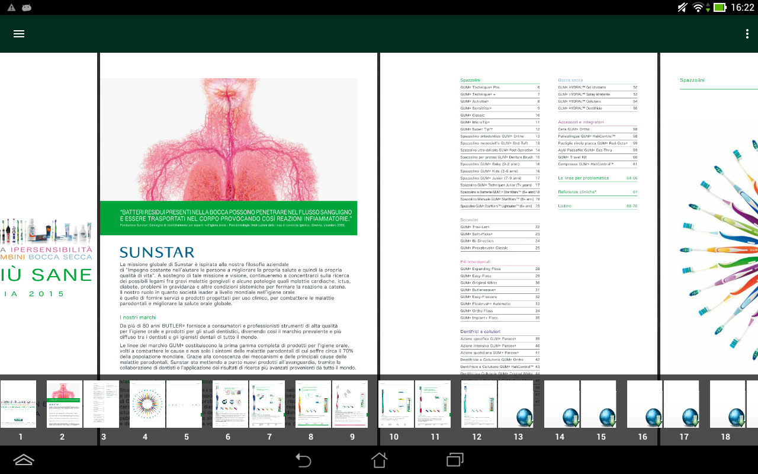The image size is (758, 474).
Task: Tap the 16:22 clock
Action: (743, 7)
